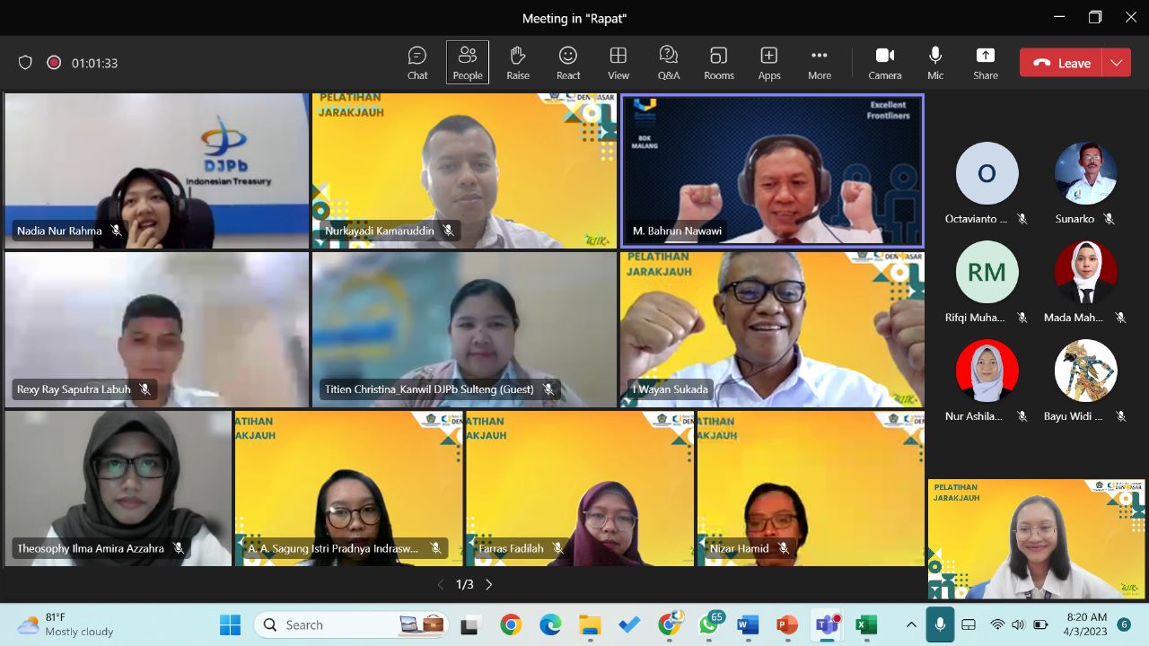Toggle the Mic mute
Screen dimensions: 1149x646
pos(935,63)
